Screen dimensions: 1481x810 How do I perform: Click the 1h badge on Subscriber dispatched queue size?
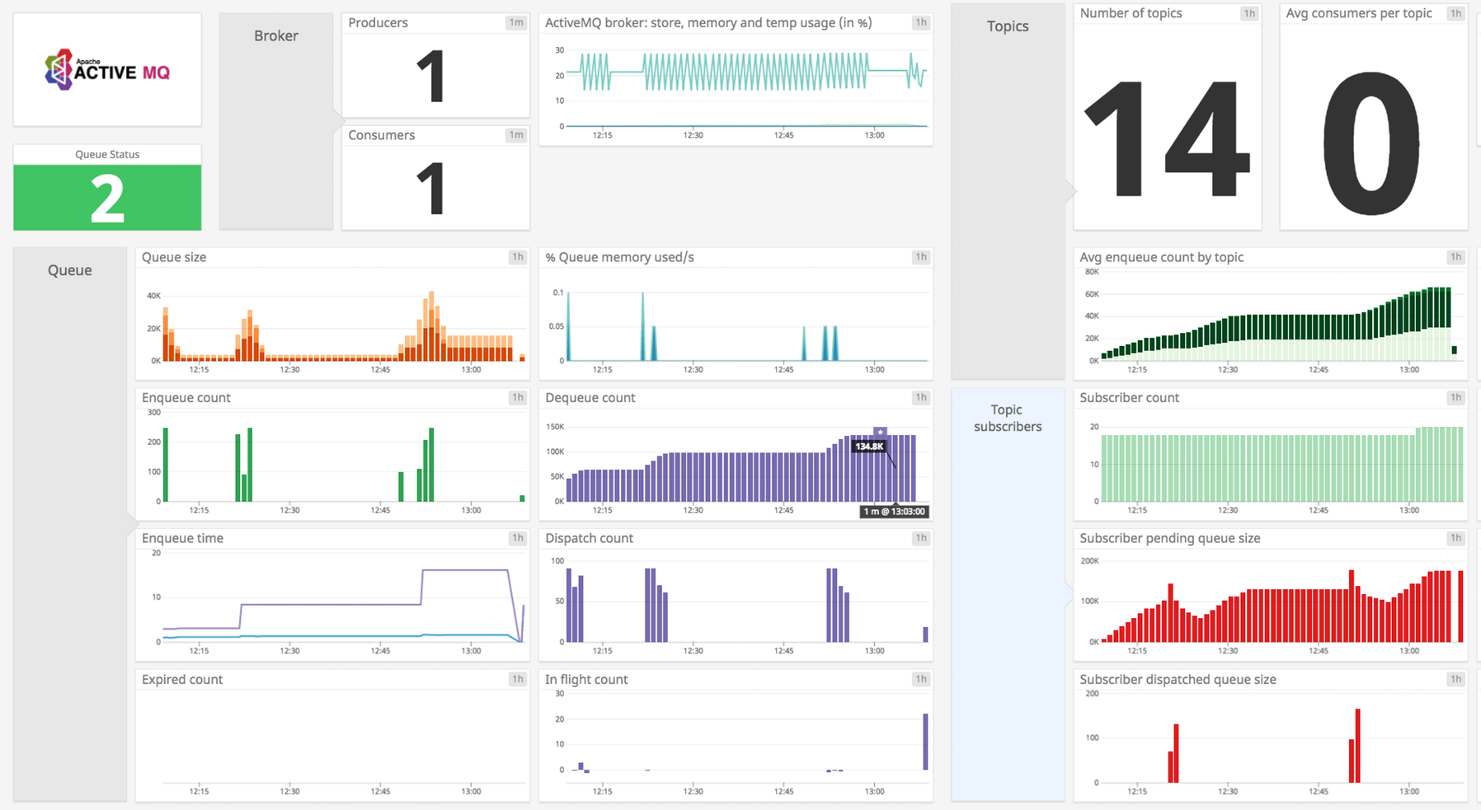coord(1455,679)
